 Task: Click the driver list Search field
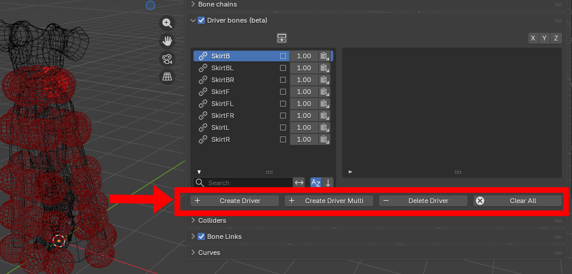243,183
